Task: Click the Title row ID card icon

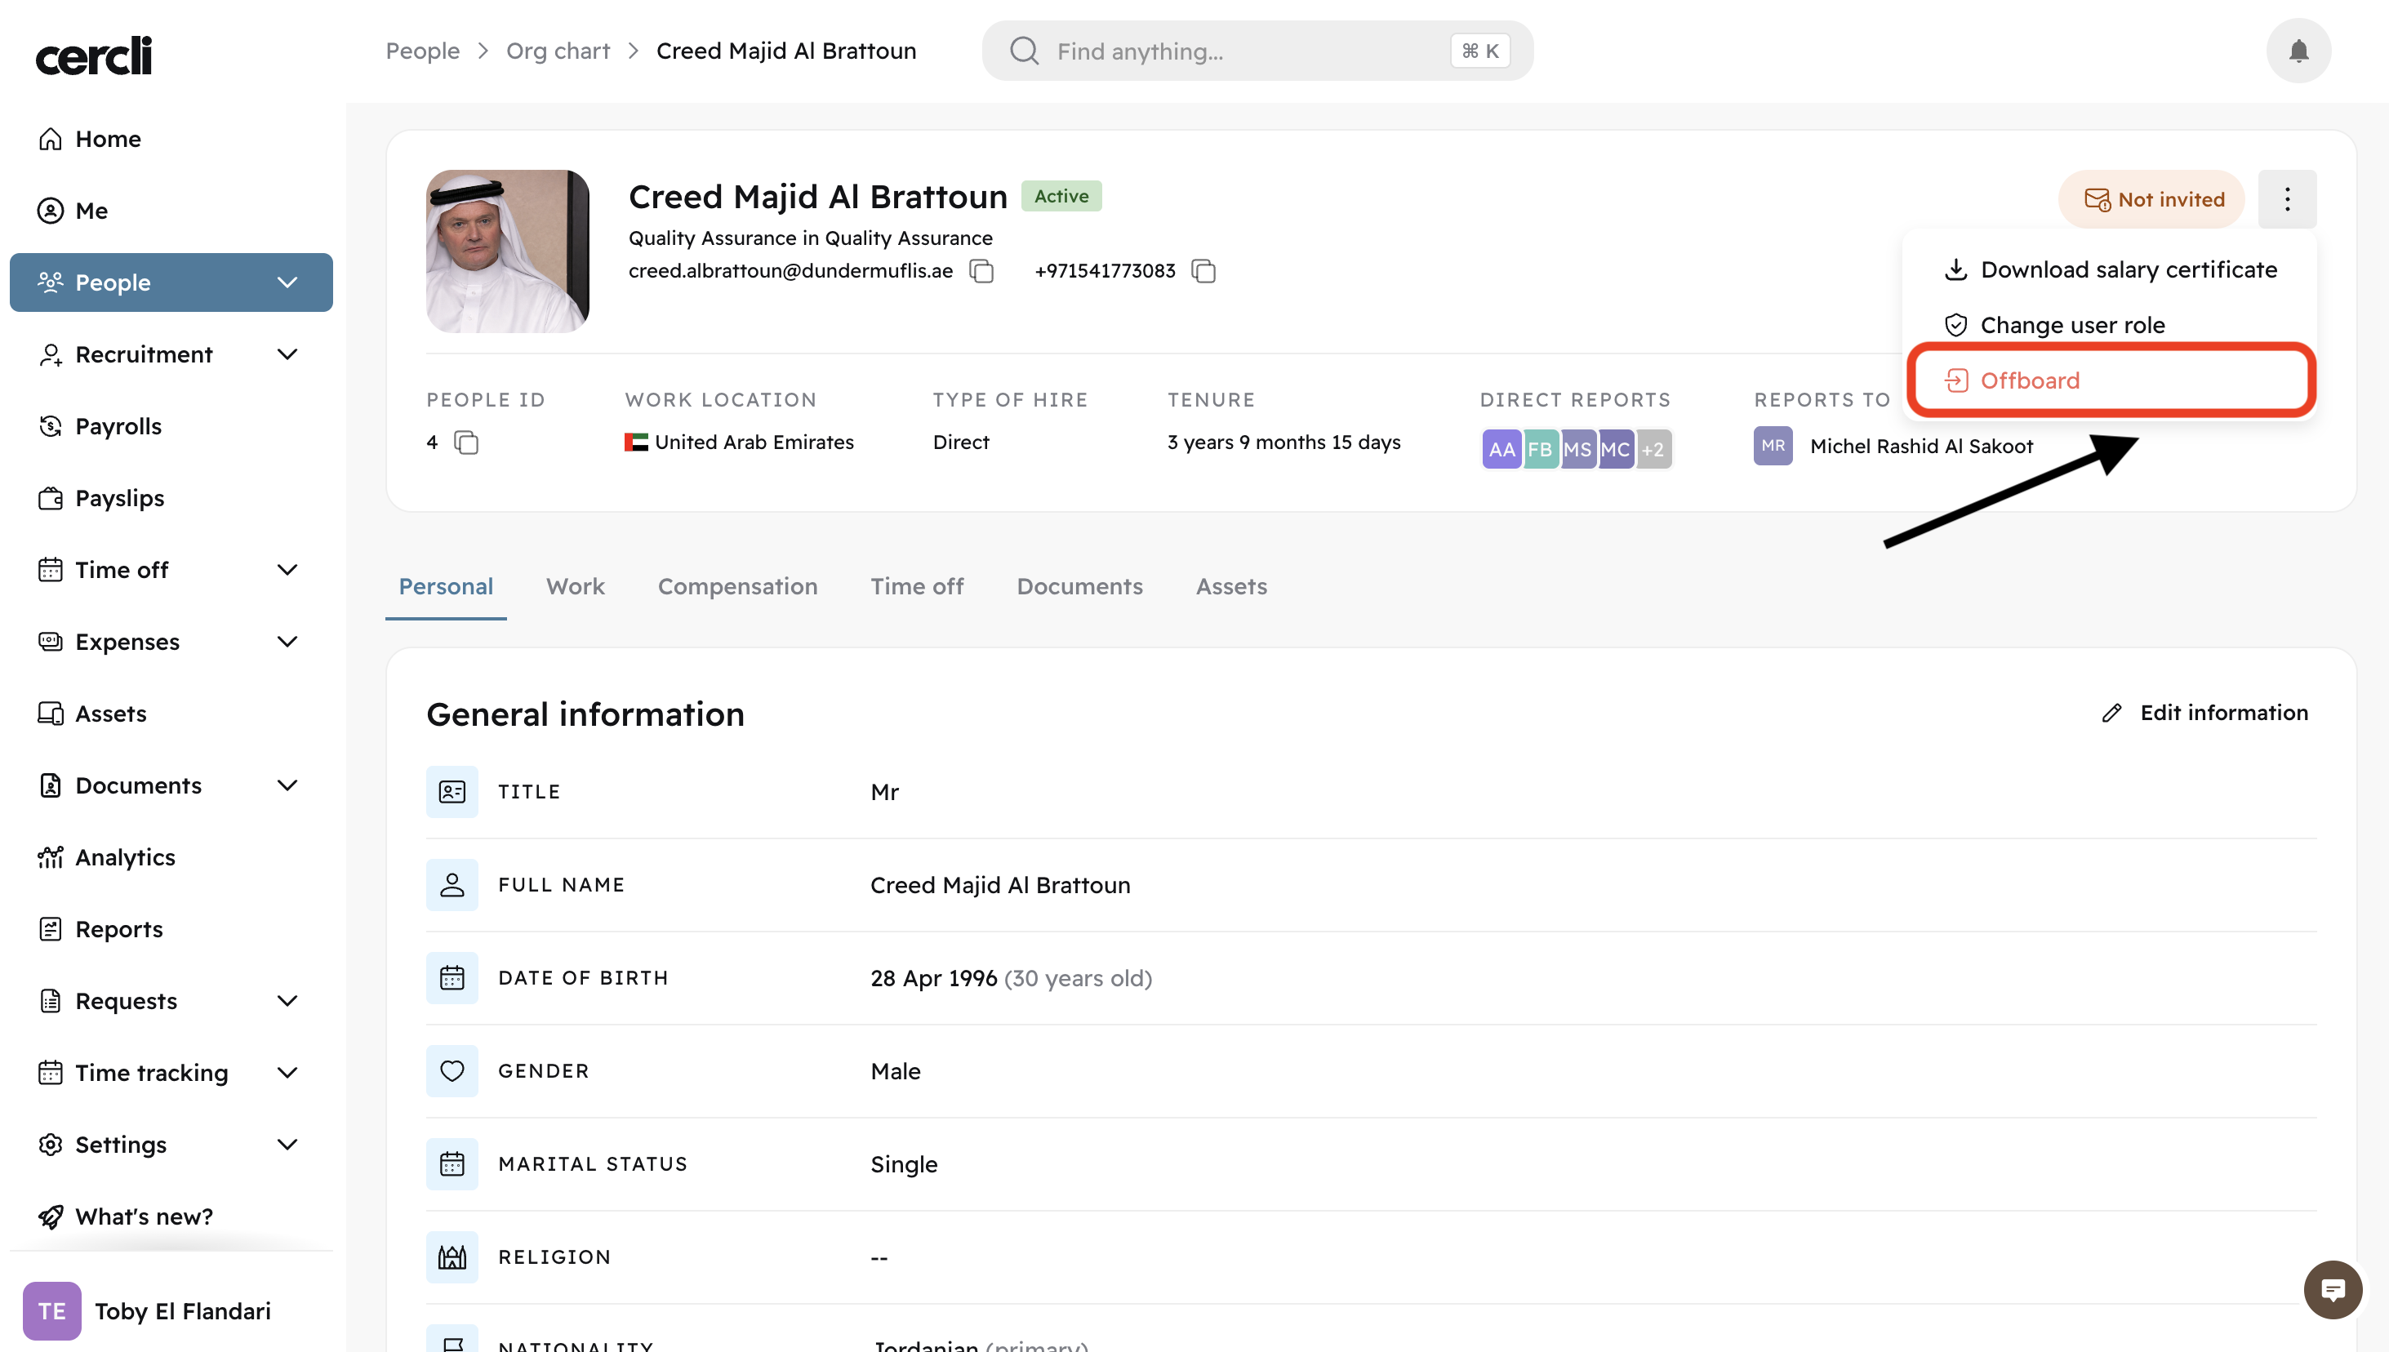Action: tap(452, 792)
